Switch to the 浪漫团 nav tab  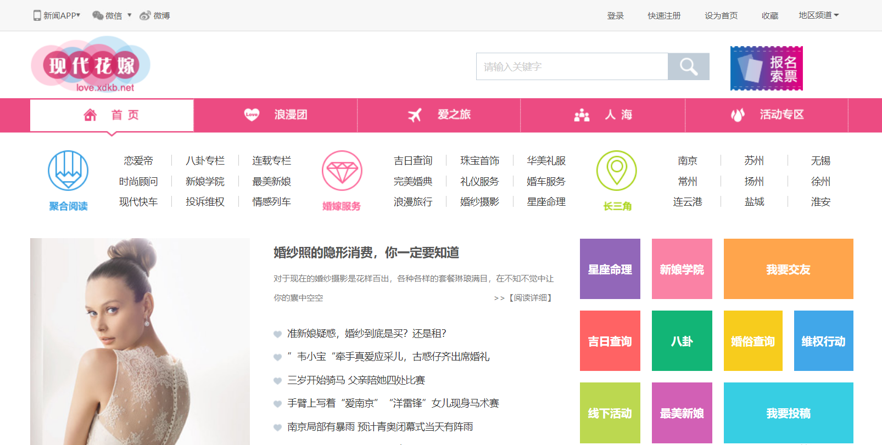pyautogui.click(x=275, y=115)
